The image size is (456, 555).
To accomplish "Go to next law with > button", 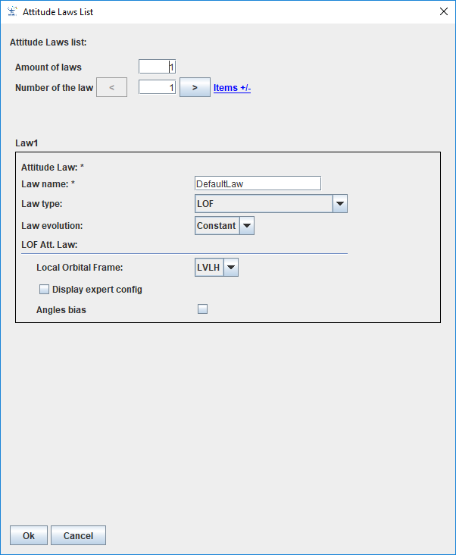I will click(x=195, y=88).
